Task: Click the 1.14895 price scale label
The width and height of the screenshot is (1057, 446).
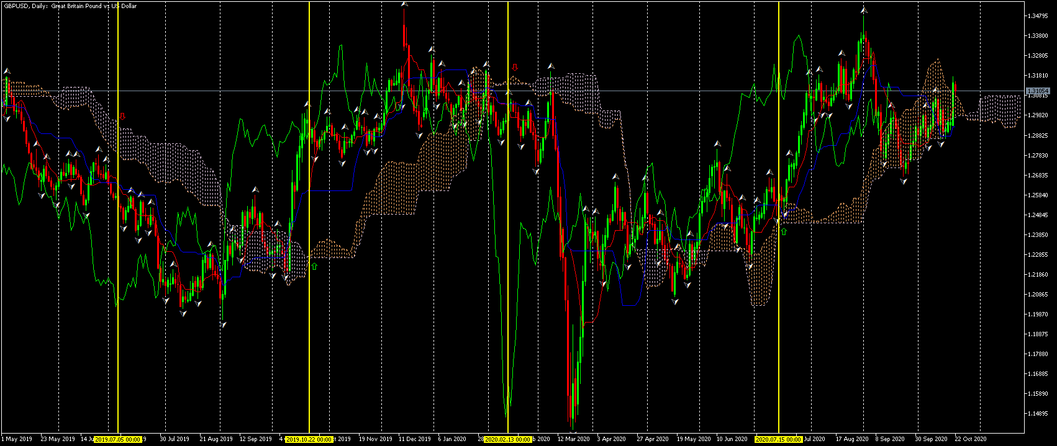Action: (x=1038, y=413)
